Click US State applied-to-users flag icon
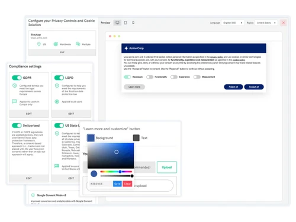296x222 pixels. [x=57, y=166]
